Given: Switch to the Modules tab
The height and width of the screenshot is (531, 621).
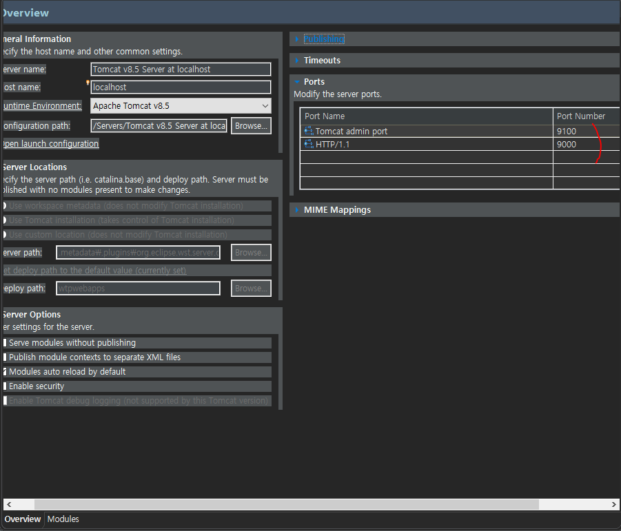Looking at the screenshot, I should point(63,519).
